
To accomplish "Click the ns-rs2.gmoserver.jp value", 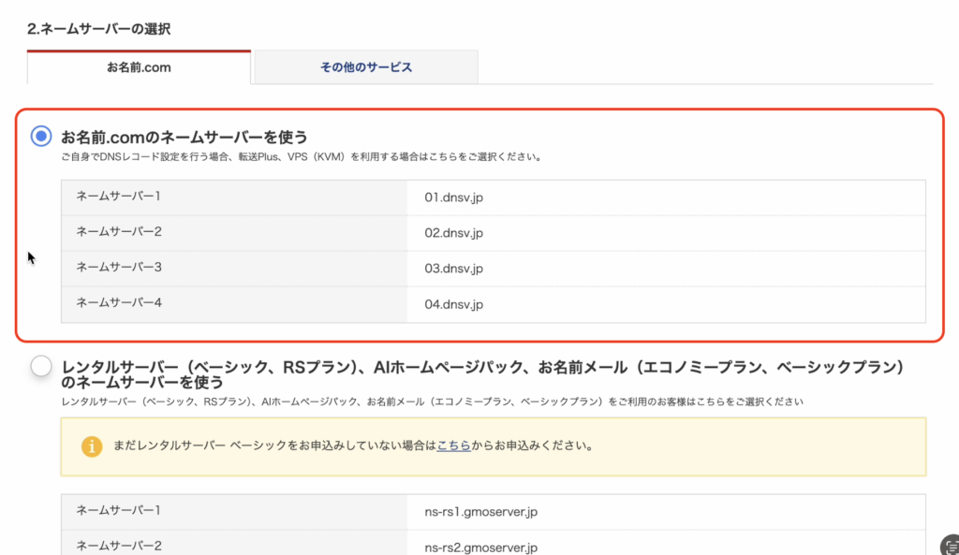I will click(x=480, y=547).
